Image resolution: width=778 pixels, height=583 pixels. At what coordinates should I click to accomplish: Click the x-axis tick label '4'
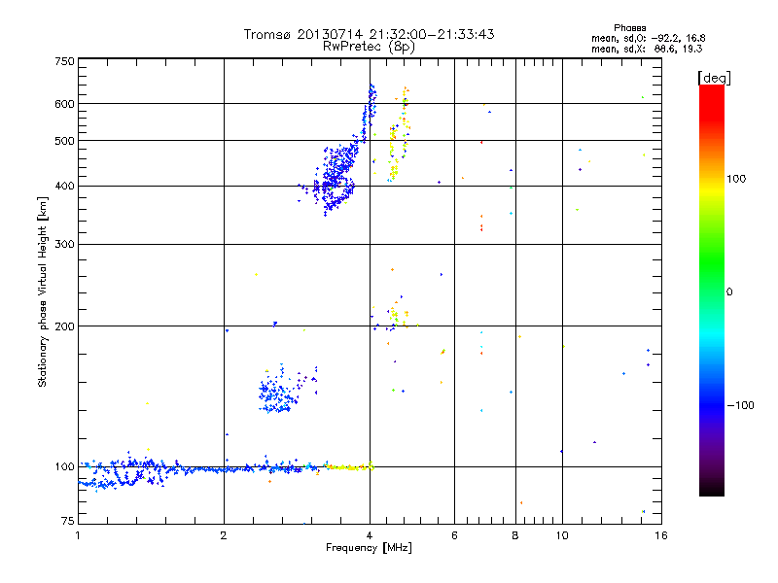(x=370, y=535)
